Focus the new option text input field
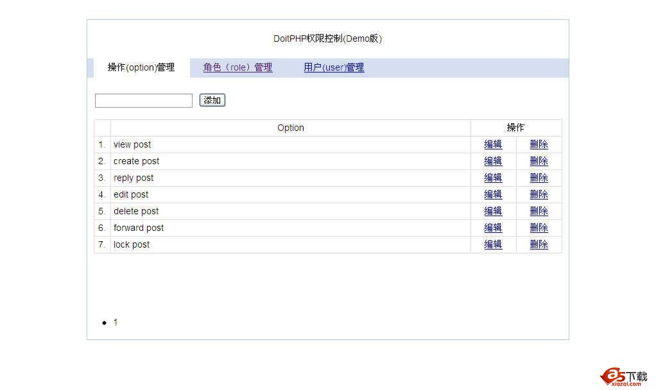This screenshot has width=656, height=390. point(144,101)
